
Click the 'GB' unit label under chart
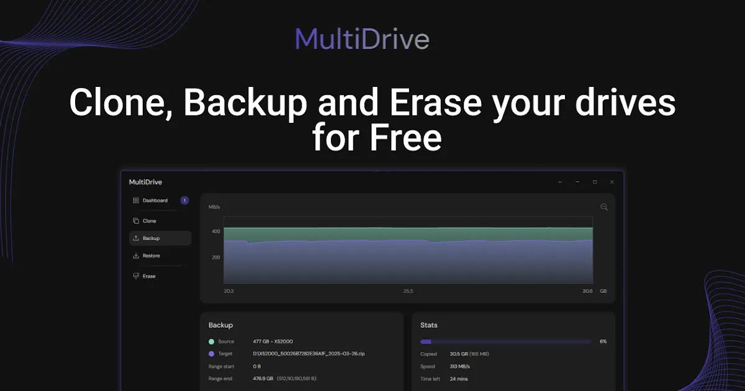click(603, 290)
